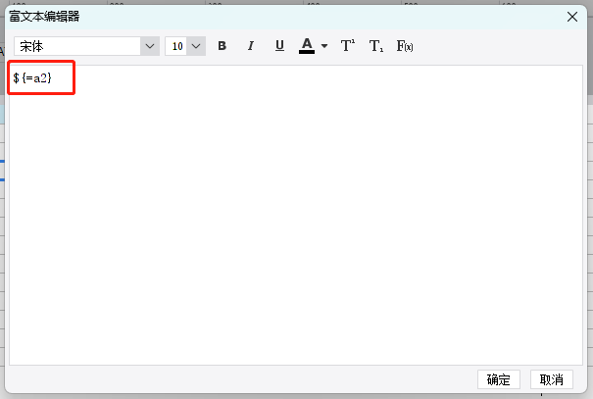Click the ${=a2} text in the editor

(32, 77)
